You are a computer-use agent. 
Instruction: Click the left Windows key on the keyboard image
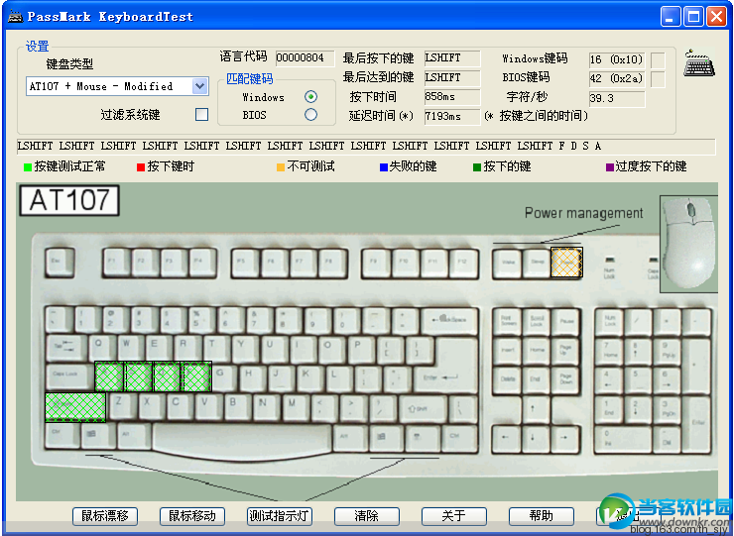click(98, 437)
